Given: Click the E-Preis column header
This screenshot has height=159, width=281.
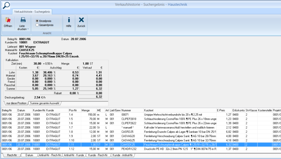Looking at the screenshot, I should point(224,110).
